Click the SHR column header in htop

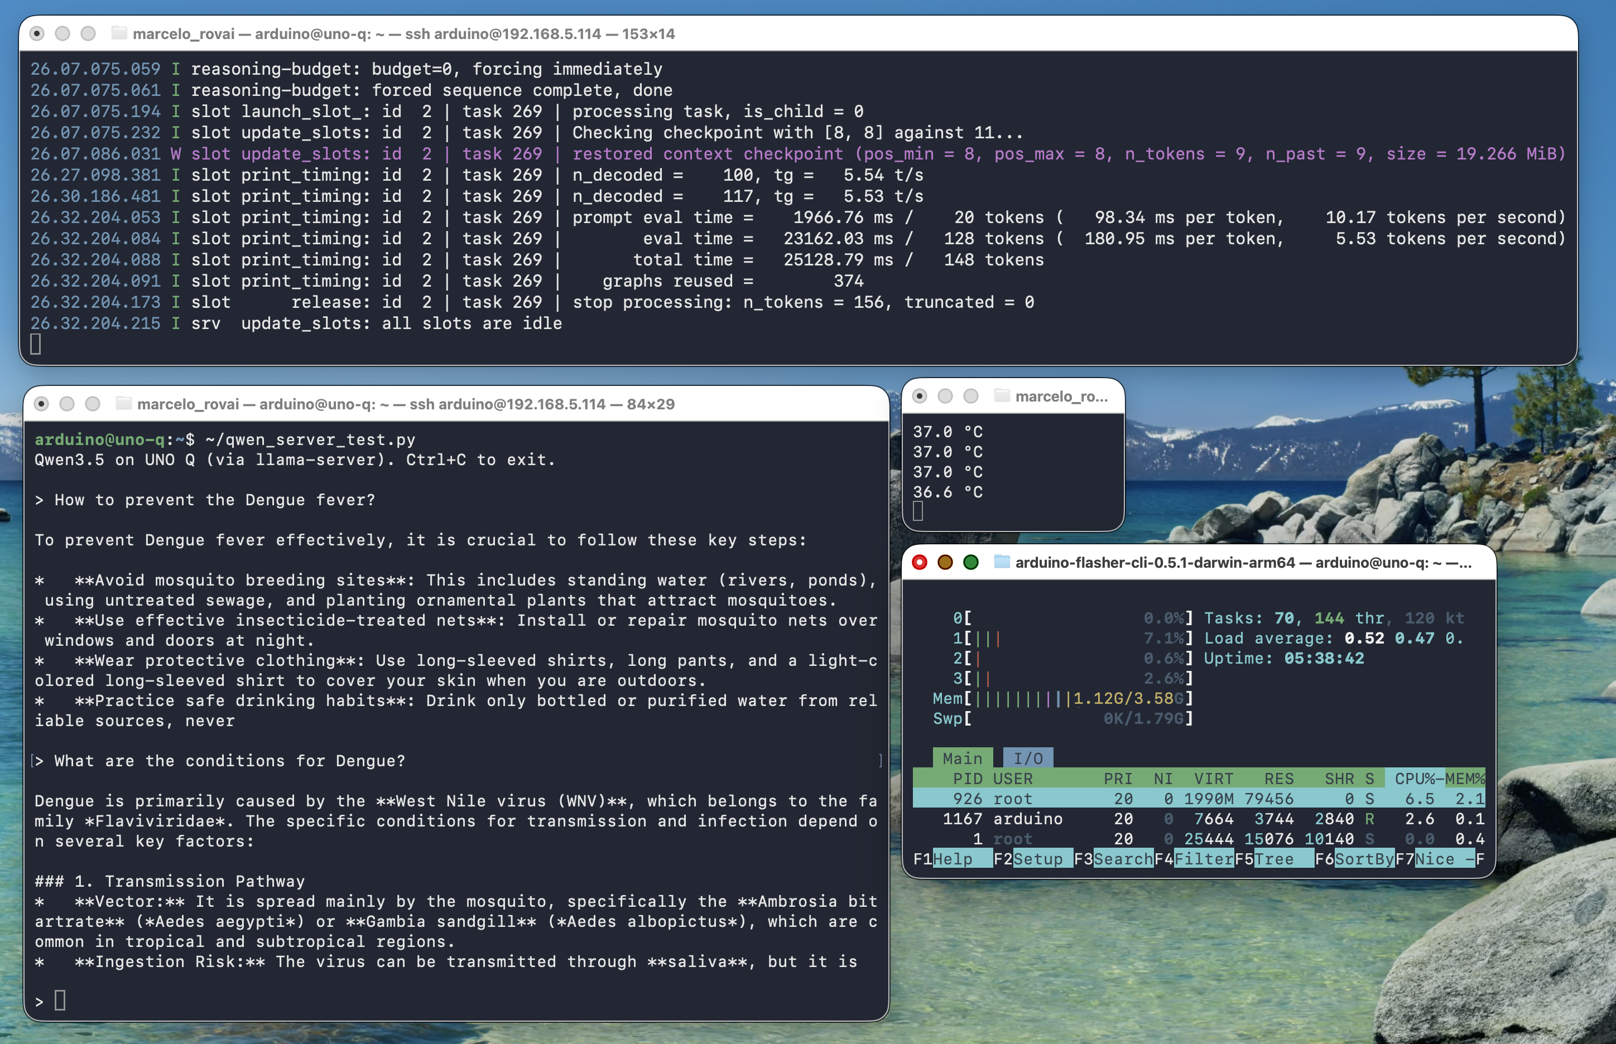(1339, 778)
